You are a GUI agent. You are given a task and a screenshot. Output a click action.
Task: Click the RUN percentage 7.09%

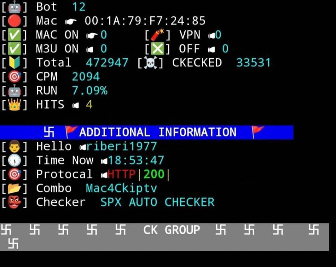(x=90, y=90)
